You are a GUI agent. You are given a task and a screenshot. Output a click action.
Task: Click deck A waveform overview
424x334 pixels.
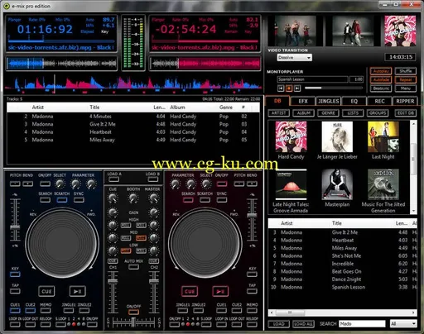pos(62,64)
